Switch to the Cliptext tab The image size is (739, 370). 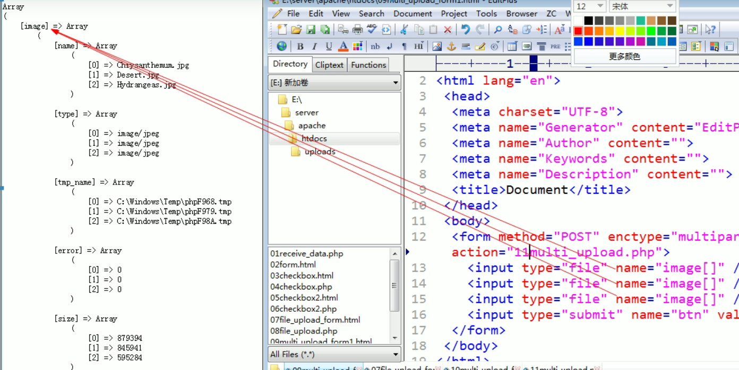coord(329,65)
